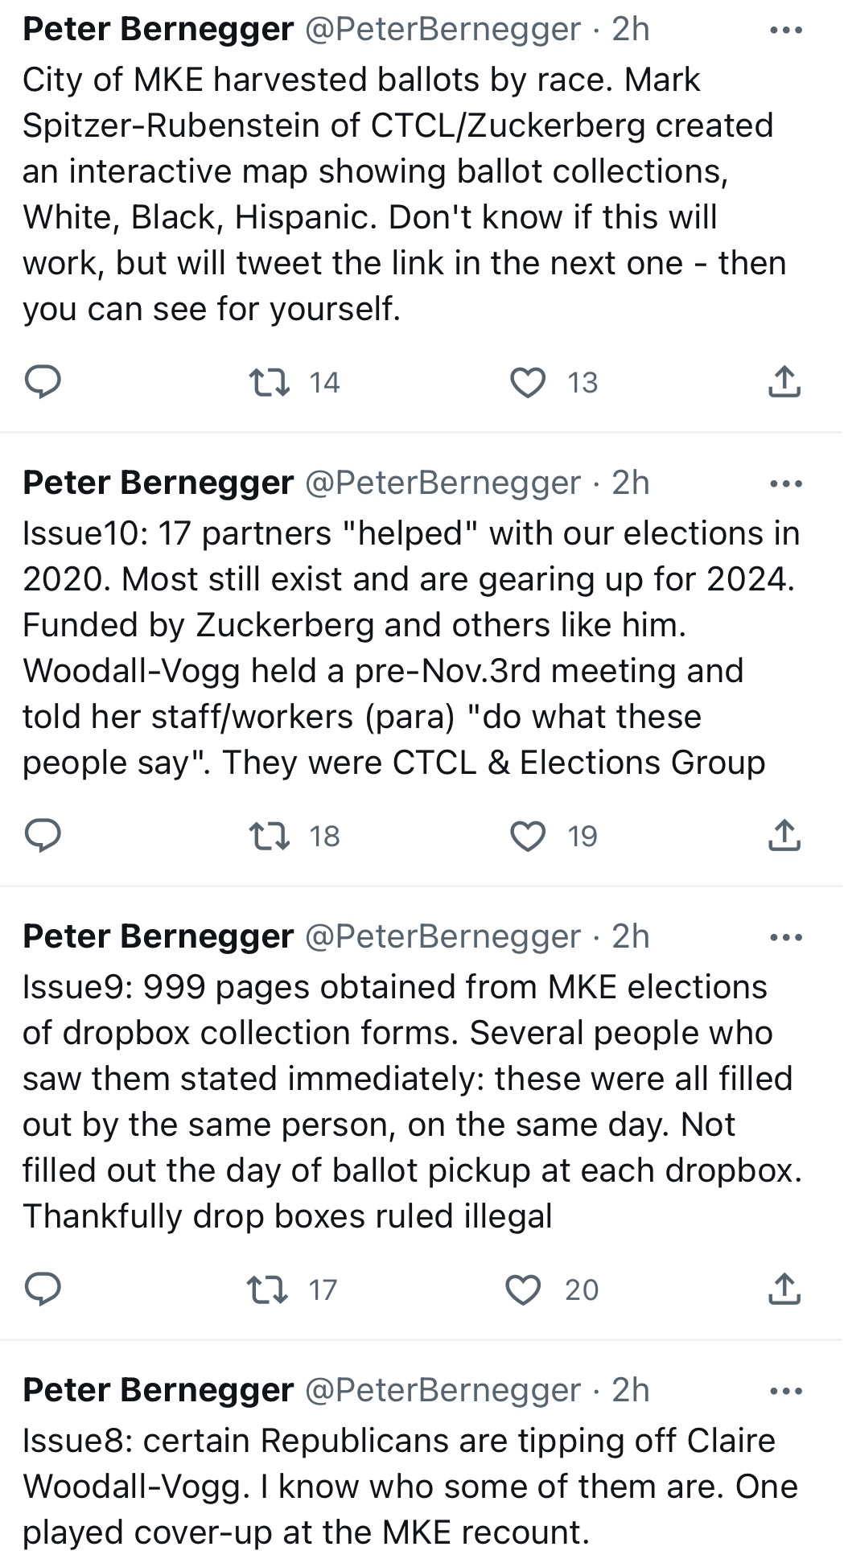Like the Issue10 tweet with 19 likes
The height and width of the screenshot is (1563, 844).
pos(528,836)
